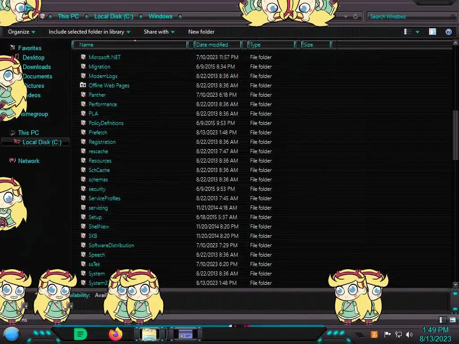Select the Microsoft.NET folder icon
The width and height of the screenshot is (459, 344).
click(83, 57)
